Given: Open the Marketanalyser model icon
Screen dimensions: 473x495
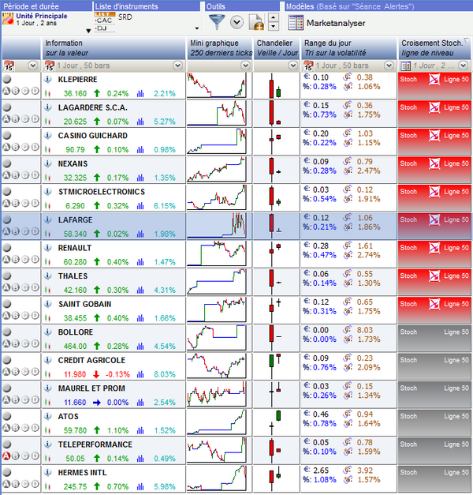Looking at the screenshot, I should click(296, 23).
